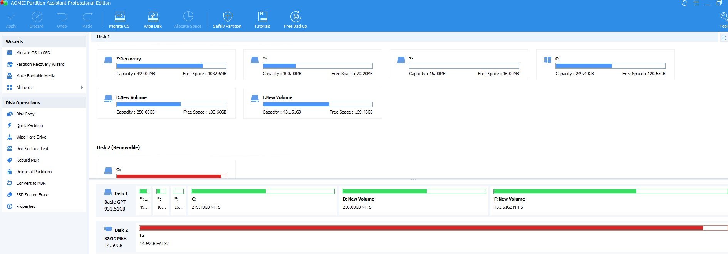Click the D:New Volume usage bar
Image resolution: width=728 pixels, height=254 pixels.
click(171, 104)
